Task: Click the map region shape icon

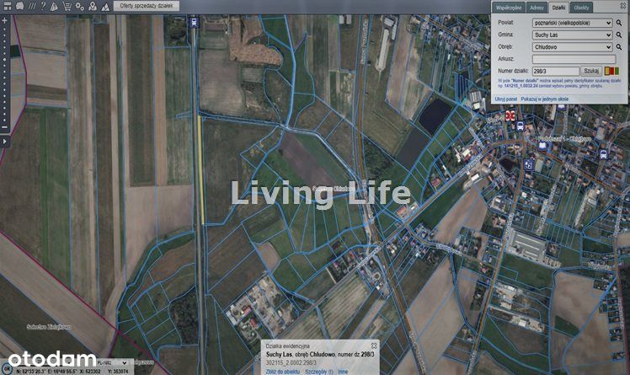Action: pyautogui.click(x=19, y=6)
